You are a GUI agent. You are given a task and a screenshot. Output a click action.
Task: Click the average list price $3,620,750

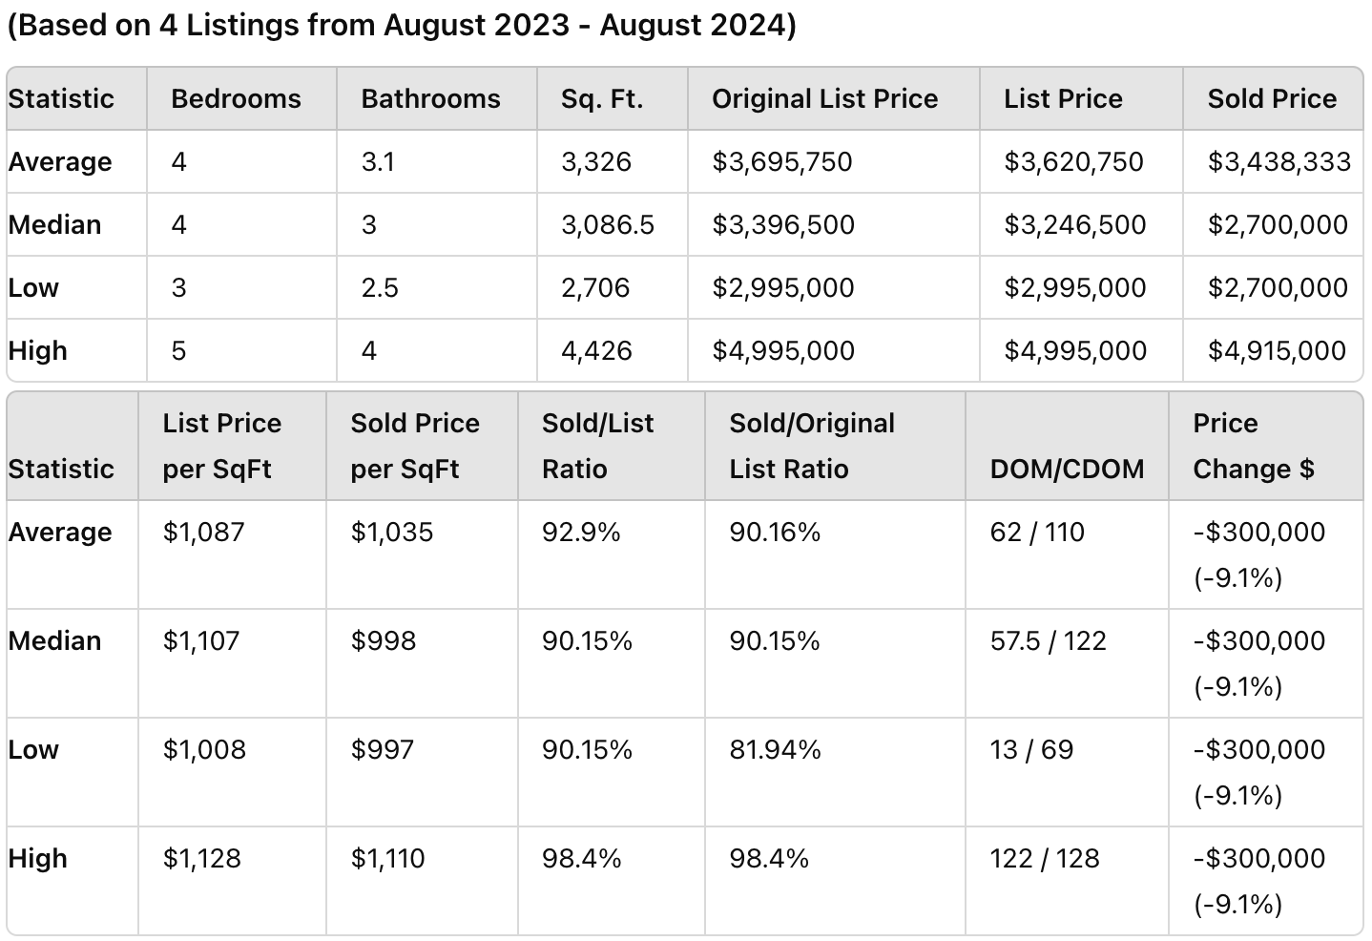(1073, 161)
